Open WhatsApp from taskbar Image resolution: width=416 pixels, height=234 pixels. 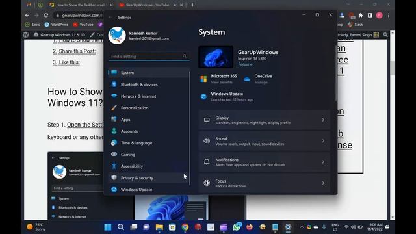coord(237,227)
